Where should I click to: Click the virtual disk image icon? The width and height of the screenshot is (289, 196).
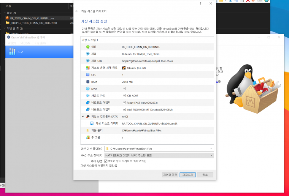pos(92,123)
